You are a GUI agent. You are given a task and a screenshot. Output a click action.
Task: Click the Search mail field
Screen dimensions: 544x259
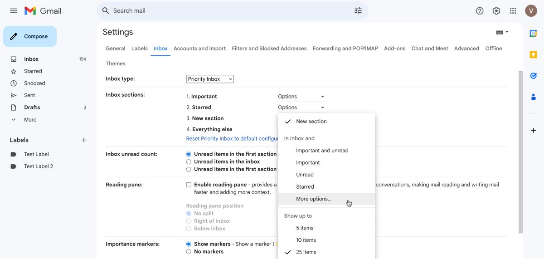(227, 11)
